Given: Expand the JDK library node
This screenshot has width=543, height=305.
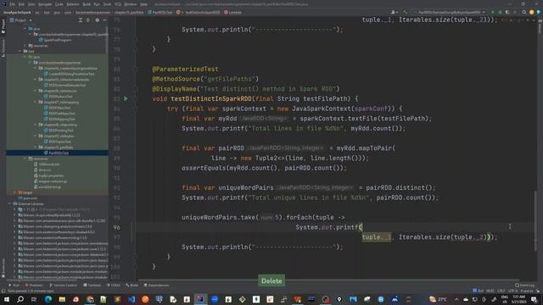Looking at the screenshot, I should coord(14,209).
